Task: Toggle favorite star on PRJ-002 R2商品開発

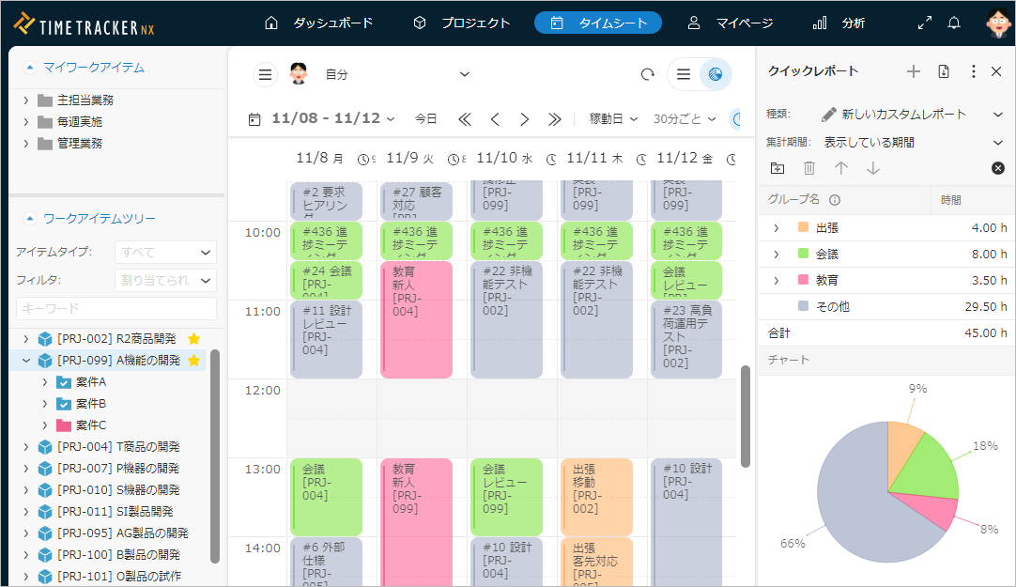Action: tap(193, 339)
